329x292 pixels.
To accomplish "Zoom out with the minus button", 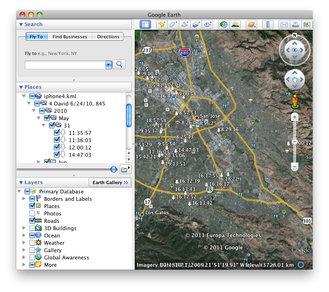I will (295, 167).
